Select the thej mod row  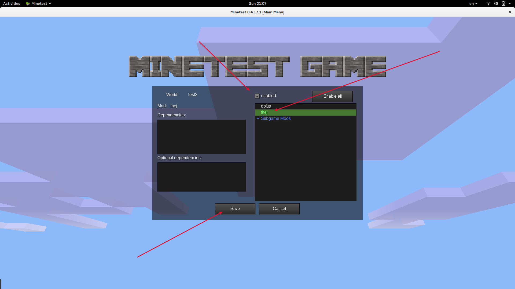(306, 112)
